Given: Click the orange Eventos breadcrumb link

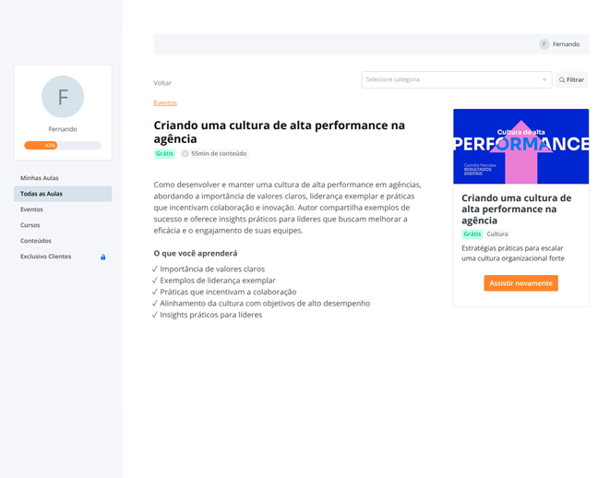Looking at the screenshot, I should coord(165,103).
